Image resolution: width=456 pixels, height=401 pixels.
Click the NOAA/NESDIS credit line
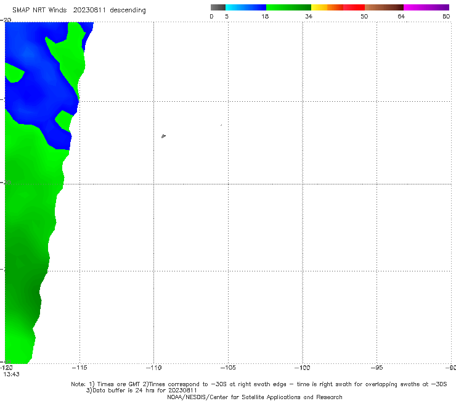[254, 397]
